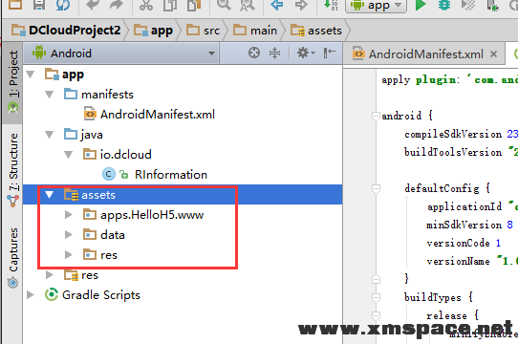Click DCloudProject2 in the breadcrumb
The image size is (518, 344).
tap(66, 31)
